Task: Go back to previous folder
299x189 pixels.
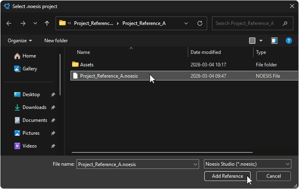Action: [9, 23]
